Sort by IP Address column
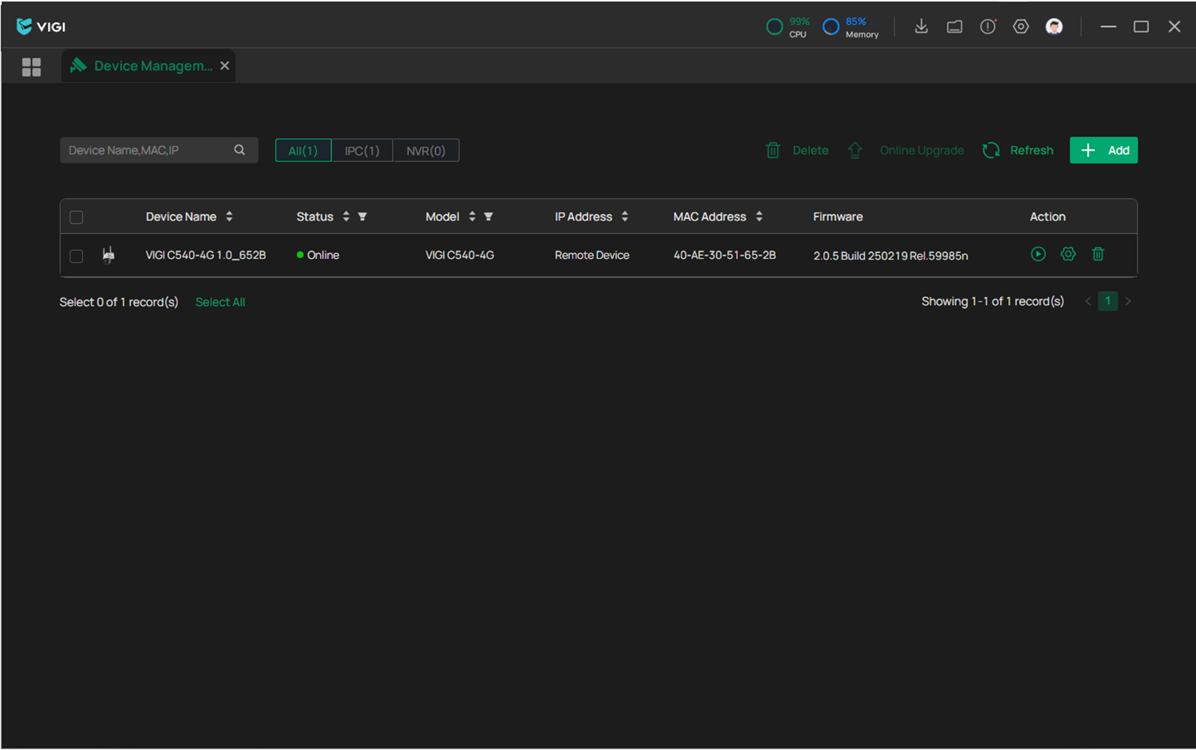Screen dimensions: 1196x750 coord(624,217)
